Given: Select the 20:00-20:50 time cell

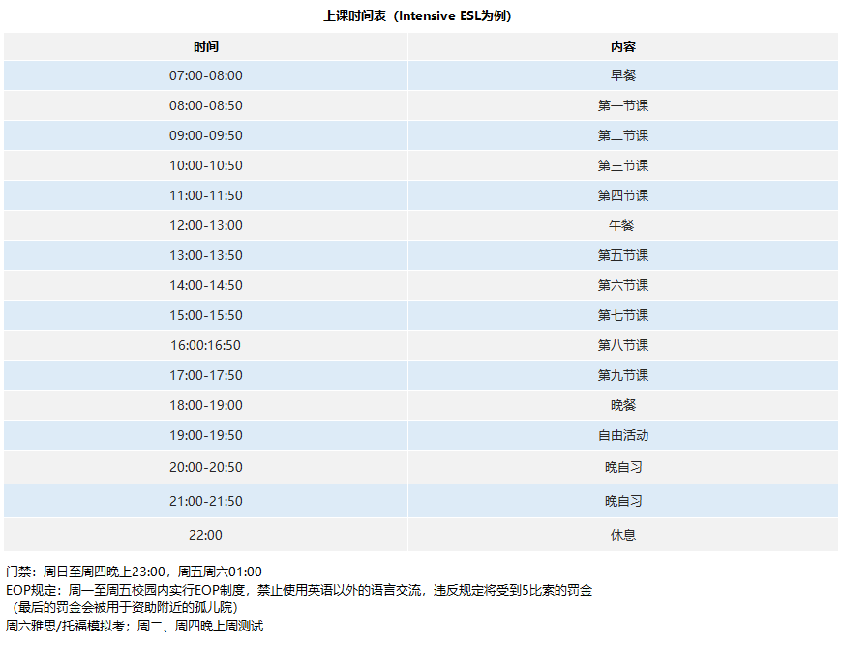Looking at the screenshot, I should point(206,467).
